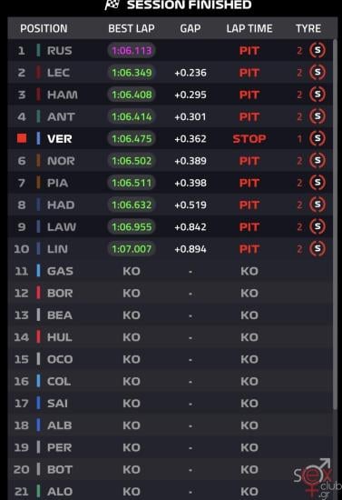Screen dimensions: 342x500
Task: Click the chequered flag icon in header
Action: [x=112, y=5]
